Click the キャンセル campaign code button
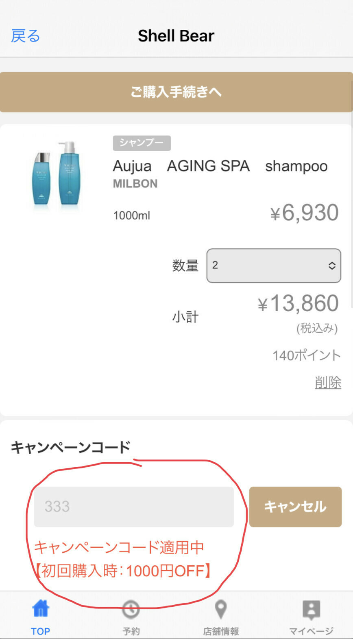This screenshot has width=353, height=639. [295, 507]
